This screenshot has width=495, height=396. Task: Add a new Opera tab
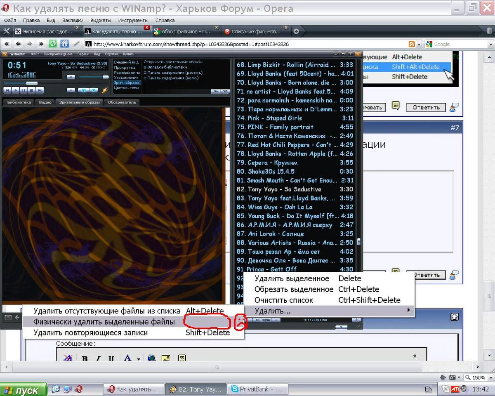tap(296, 31)
